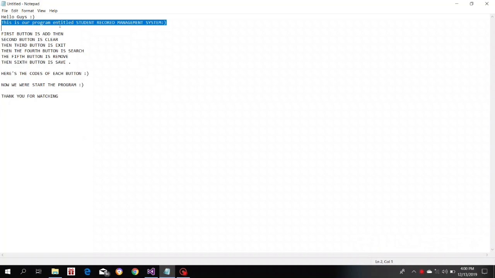Image resolution: width=495 pixels, height=278 pixels.
Task: Click the red recording indicator tray icon
Action: pyautogui.click(x=422, y=272)
